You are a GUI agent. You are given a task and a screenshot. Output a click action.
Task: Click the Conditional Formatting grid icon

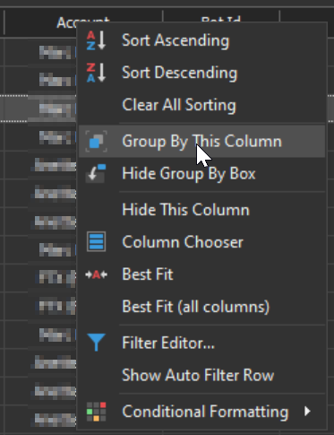coord(96,412)
